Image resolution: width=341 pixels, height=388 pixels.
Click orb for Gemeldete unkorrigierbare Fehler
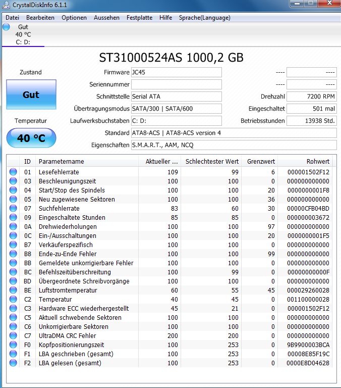tap(13, 263)
